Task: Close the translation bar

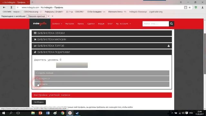Action: pyautogui.click(x=52, y=16)
